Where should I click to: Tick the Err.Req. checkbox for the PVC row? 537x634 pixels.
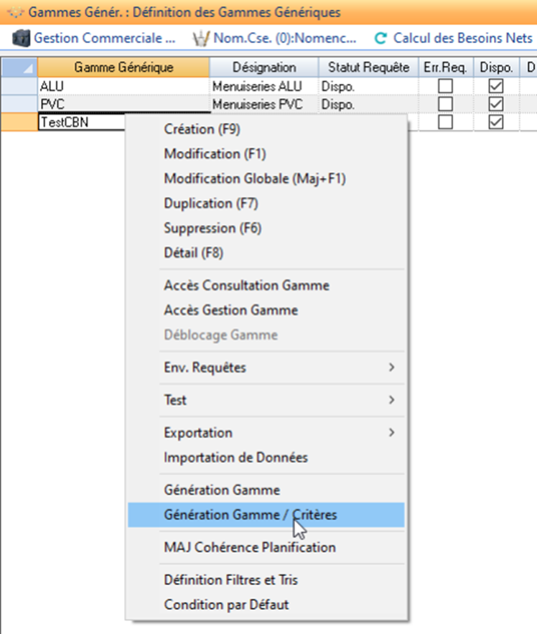(x=446, y=104)
